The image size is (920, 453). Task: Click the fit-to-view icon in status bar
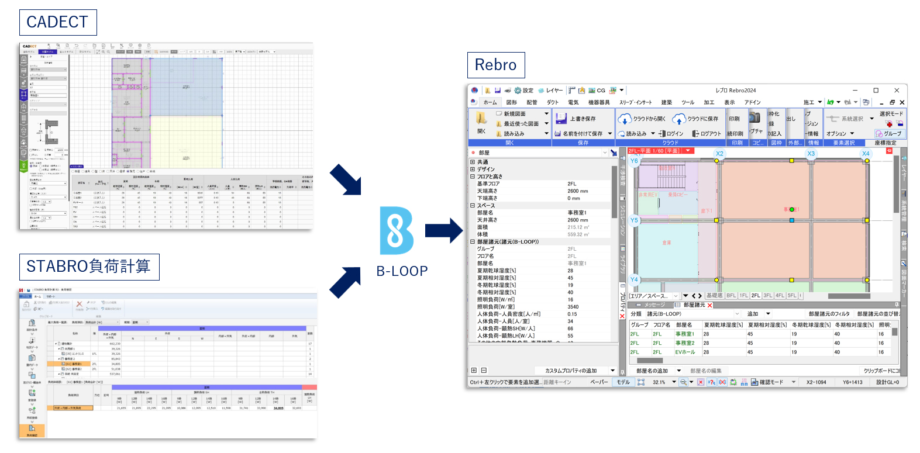[x=641, y=382]
